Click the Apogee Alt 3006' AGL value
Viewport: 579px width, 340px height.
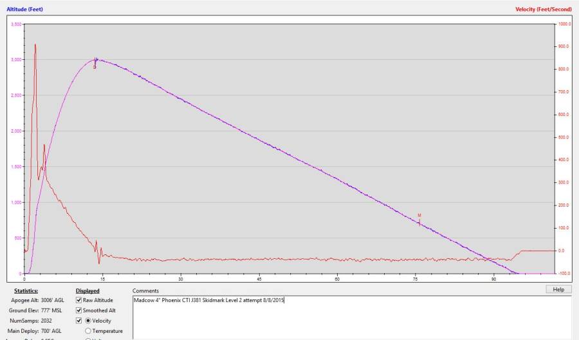pyautogui.click(x=52, y=301)
